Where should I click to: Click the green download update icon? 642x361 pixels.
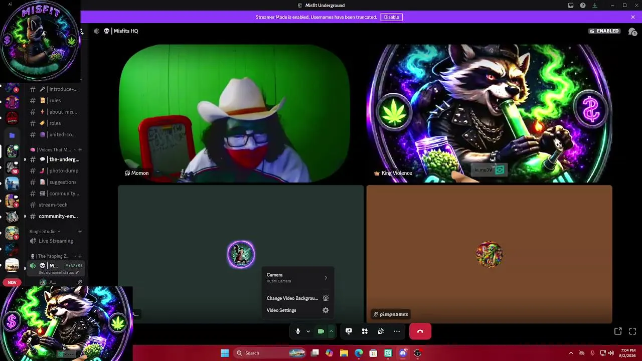(595, 6)
